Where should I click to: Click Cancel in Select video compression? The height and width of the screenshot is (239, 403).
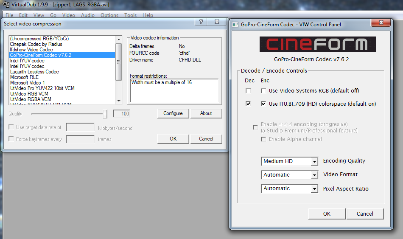pos(206,139)
